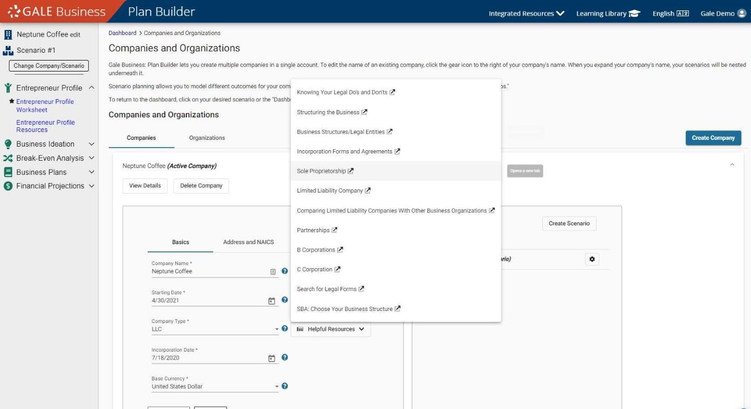Open the Entrepreneur Profile Resources link
Screen dimensions: 751x409
tap(45, 126)
